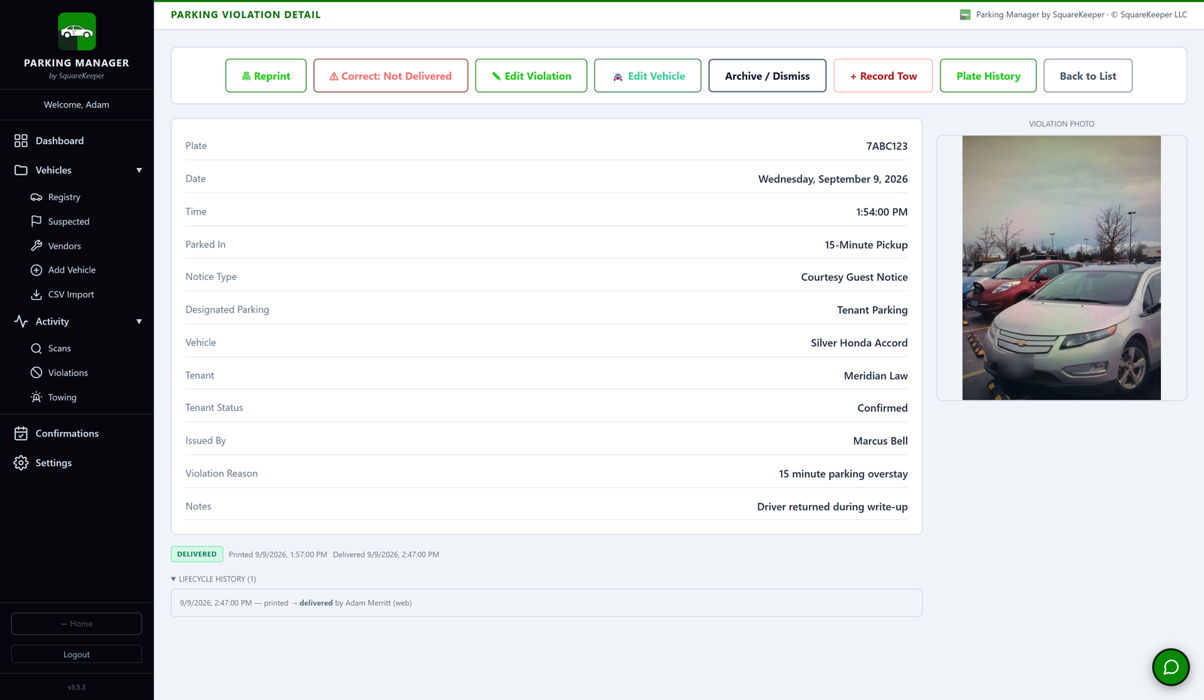
Task: Click the Edit Vehicle button
Action: (648, 76)
